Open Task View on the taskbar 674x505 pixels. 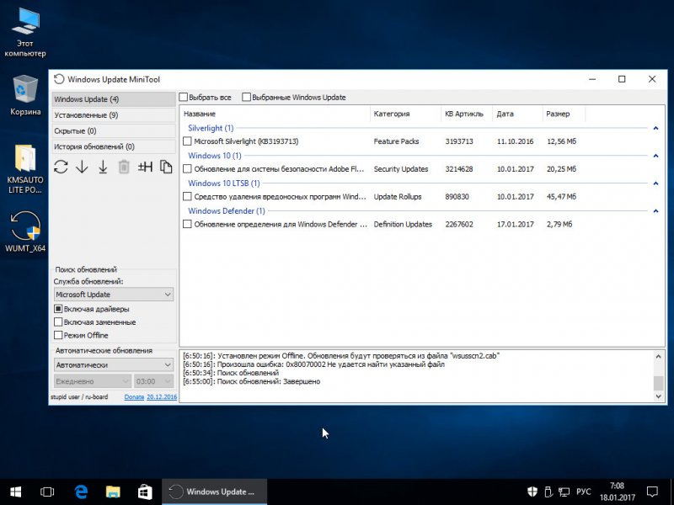point(47,492)
